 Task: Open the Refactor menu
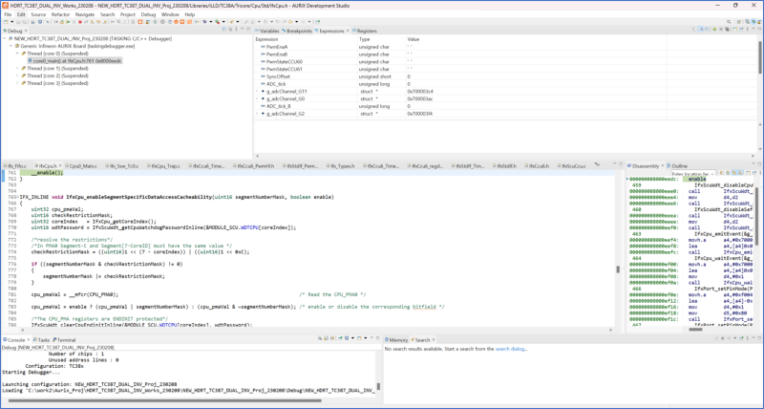click(x=59, y=14)
